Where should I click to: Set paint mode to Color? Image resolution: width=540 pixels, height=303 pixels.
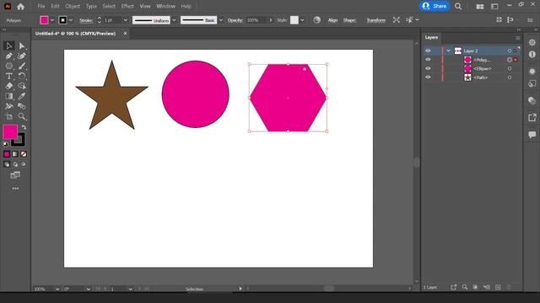[x=7, y=154]
